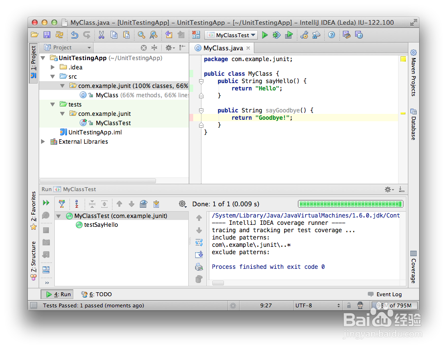Image resolution: width=447 pixels, height=349 pixels.
Task: Run MyClassTest with Coverage icon
Action: point(289,35)
